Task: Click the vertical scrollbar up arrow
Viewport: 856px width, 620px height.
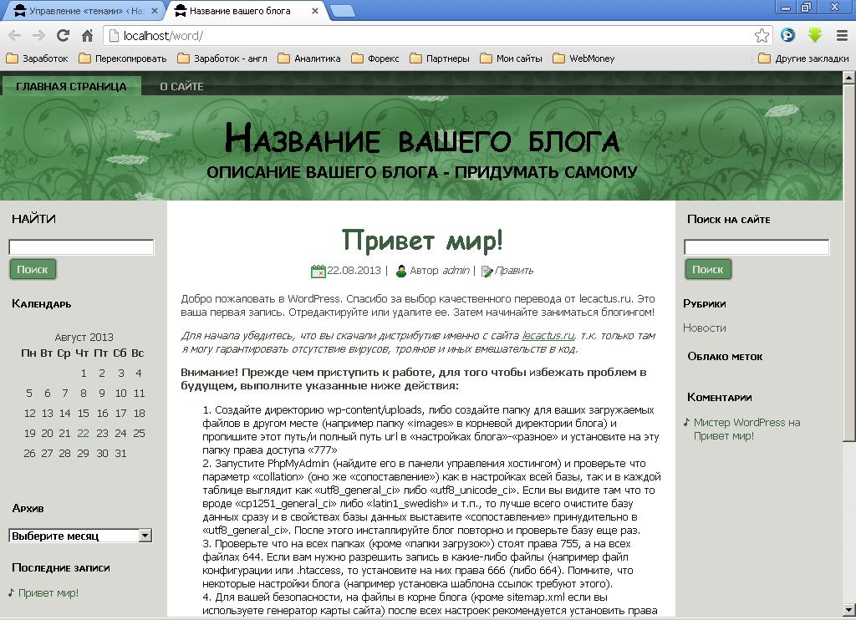Action: [x=849, y=78]
